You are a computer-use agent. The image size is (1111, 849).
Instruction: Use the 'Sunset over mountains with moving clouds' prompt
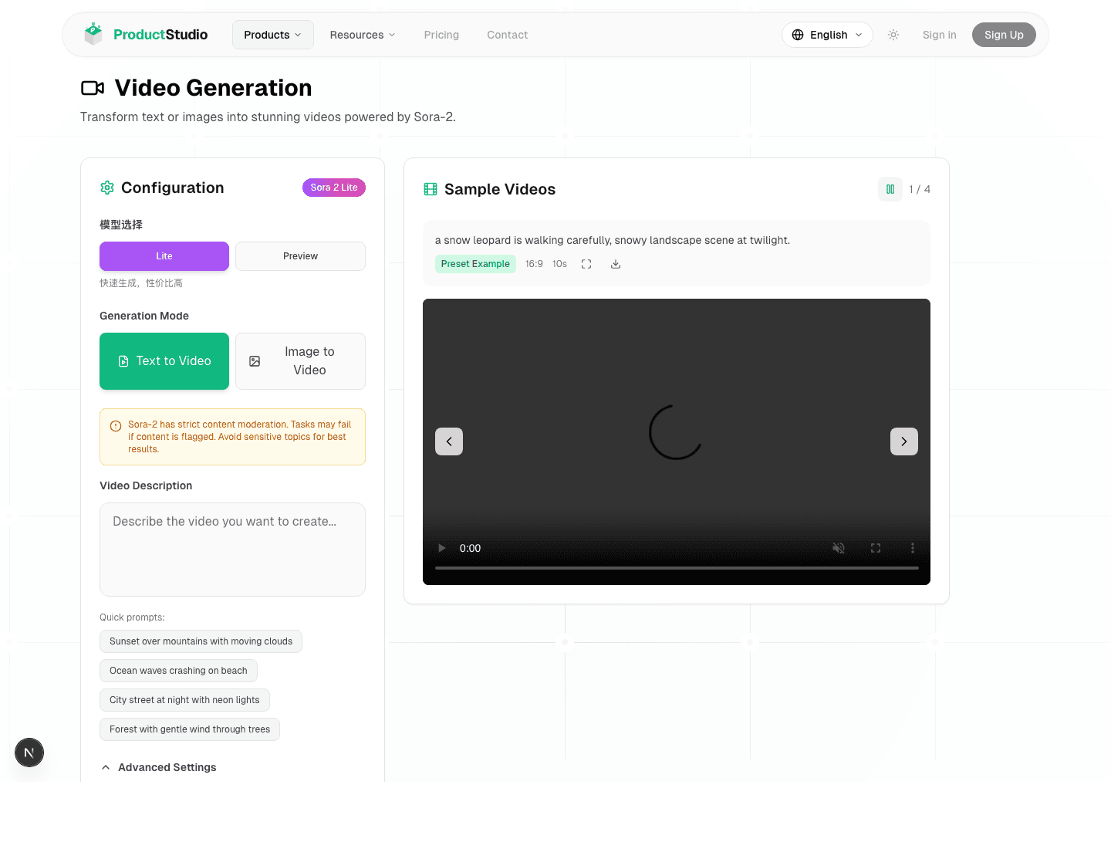(201, 641)
